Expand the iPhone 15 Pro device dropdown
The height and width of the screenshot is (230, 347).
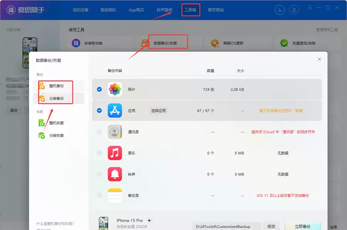(149, 221)
